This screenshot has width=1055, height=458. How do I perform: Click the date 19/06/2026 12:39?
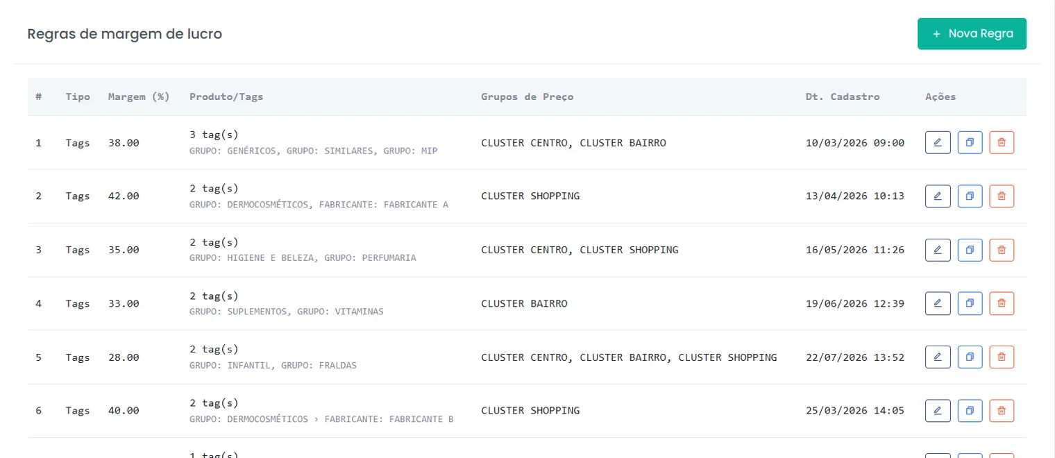[855, 303]
